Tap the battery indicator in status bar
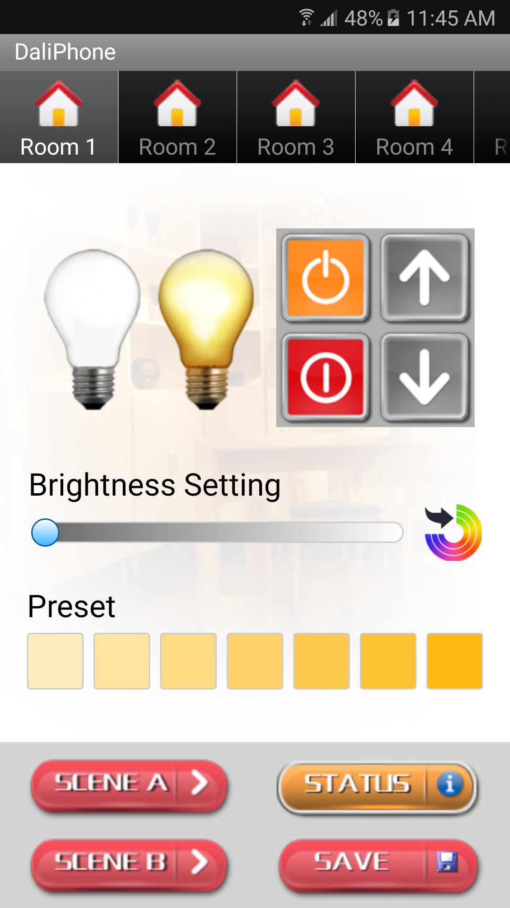 (393, 18)
